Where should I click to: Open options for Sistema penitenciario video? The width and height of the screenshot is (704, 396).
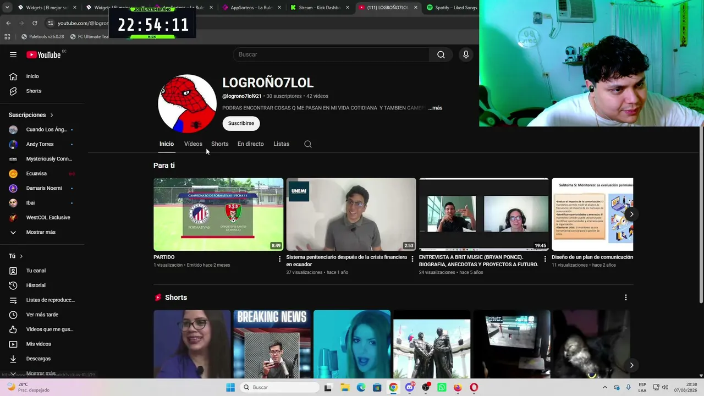point(413,258)
